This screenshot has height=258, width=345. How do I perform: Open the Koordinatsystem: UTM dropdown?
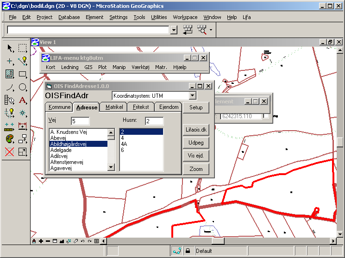coord(192,95)
